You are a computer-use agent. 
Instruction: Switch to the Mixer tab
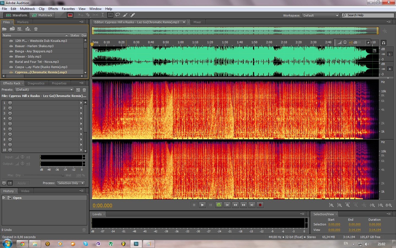197,22
